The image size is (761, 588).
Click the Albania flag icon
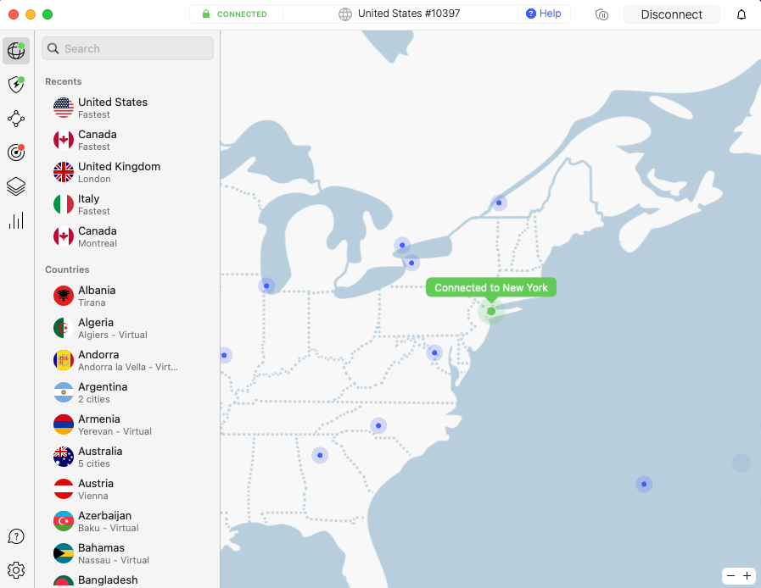tap(64, 296)
